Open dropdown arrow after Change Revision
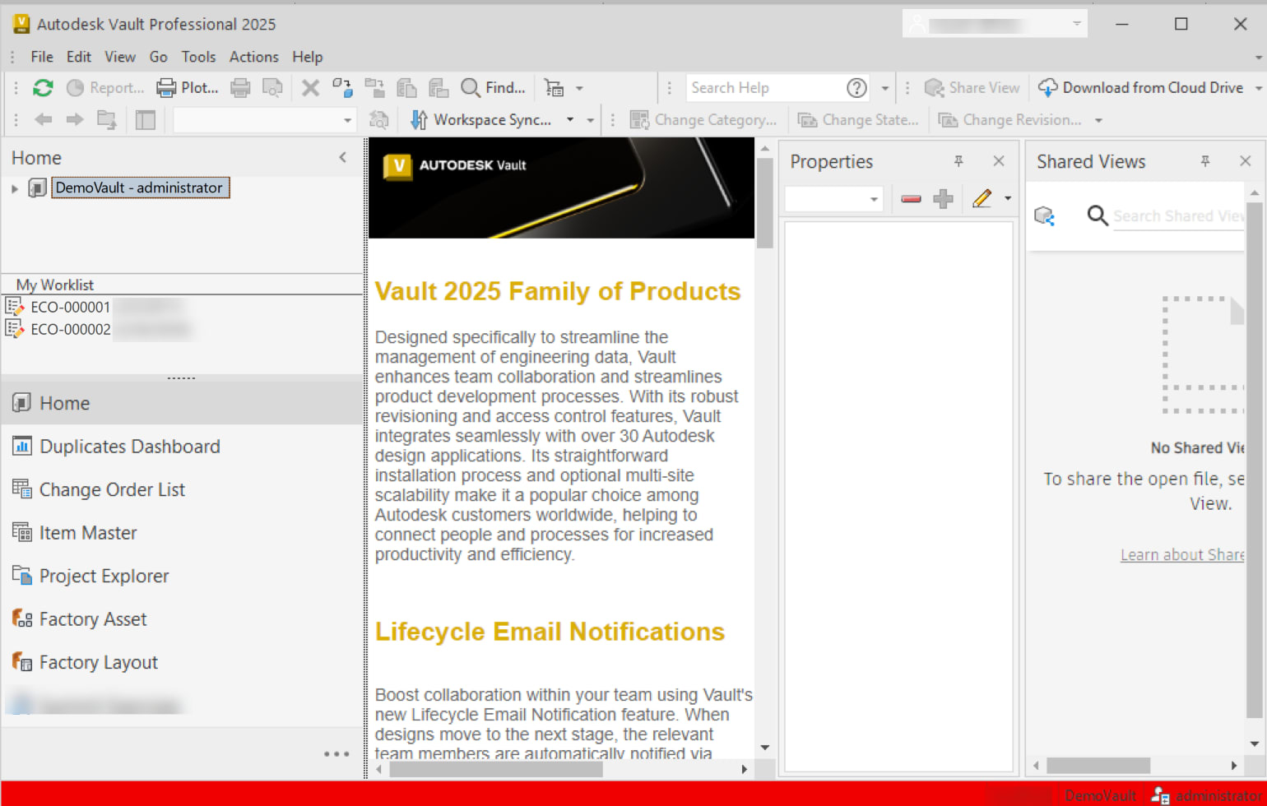The height and width of the screenshot is (806, 1267). click(1098, 120)
